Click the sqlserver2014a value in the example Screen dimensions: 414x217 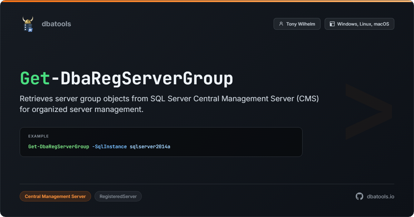(x=150, y=147)
